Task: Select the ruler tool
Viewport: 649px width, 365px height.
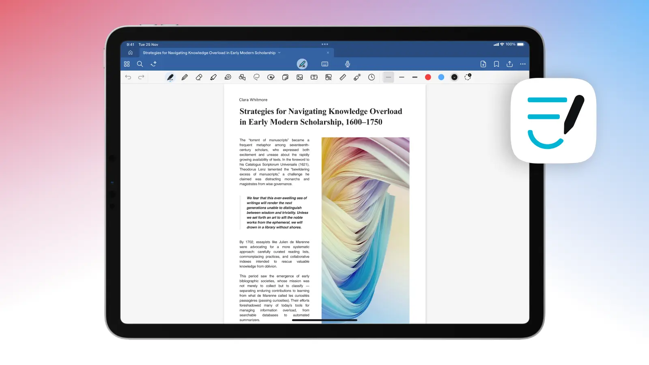Action: pos(343,77)
